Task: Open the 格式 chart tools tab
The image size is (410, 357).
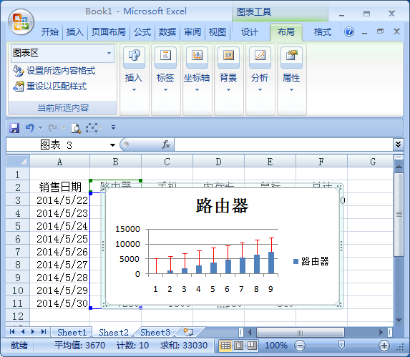Action: pos(323,32)
